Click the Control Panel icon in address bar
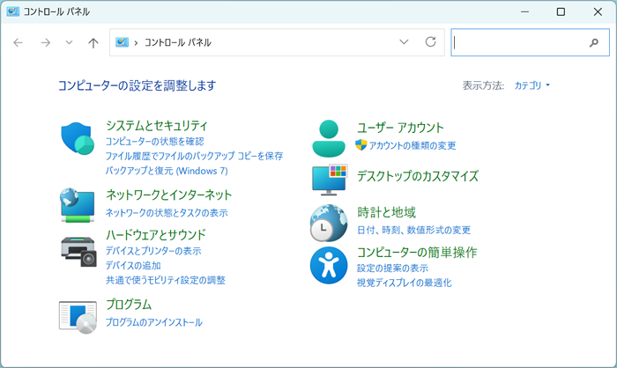 click(x=122, y=42)
